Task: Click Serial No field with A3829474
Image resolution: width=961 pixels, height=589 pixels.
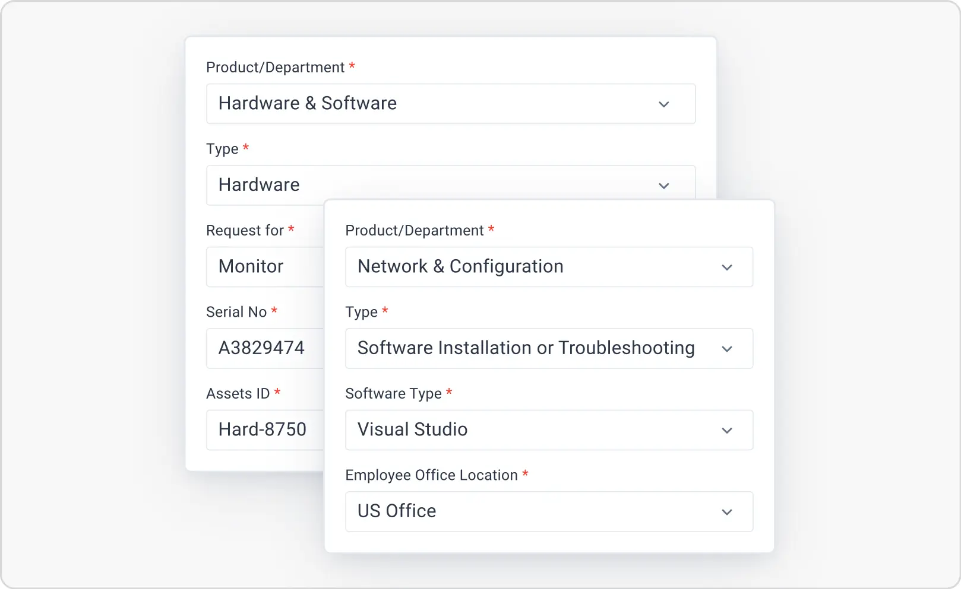Action: pos(265,348)
